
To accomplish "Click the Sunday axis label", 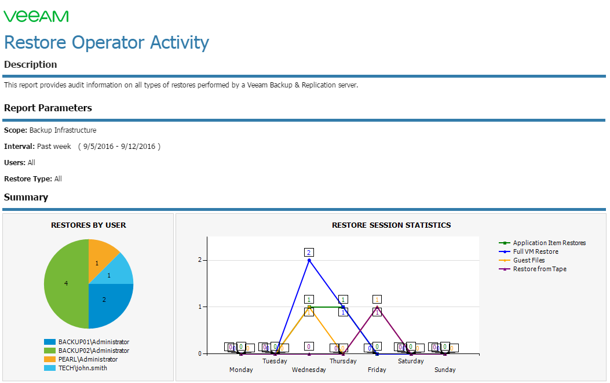I will (x=445, y=370).
